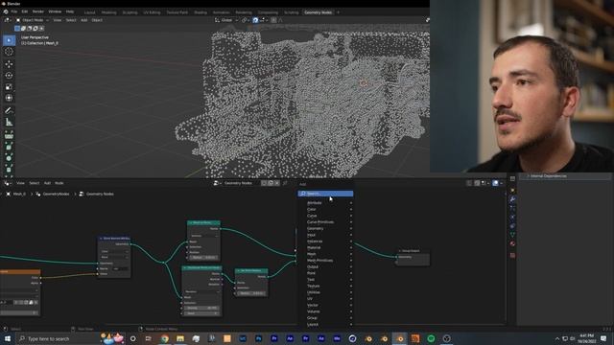Choose the Rotate tool
Viewport: 614px width, 345px height.
9,75
